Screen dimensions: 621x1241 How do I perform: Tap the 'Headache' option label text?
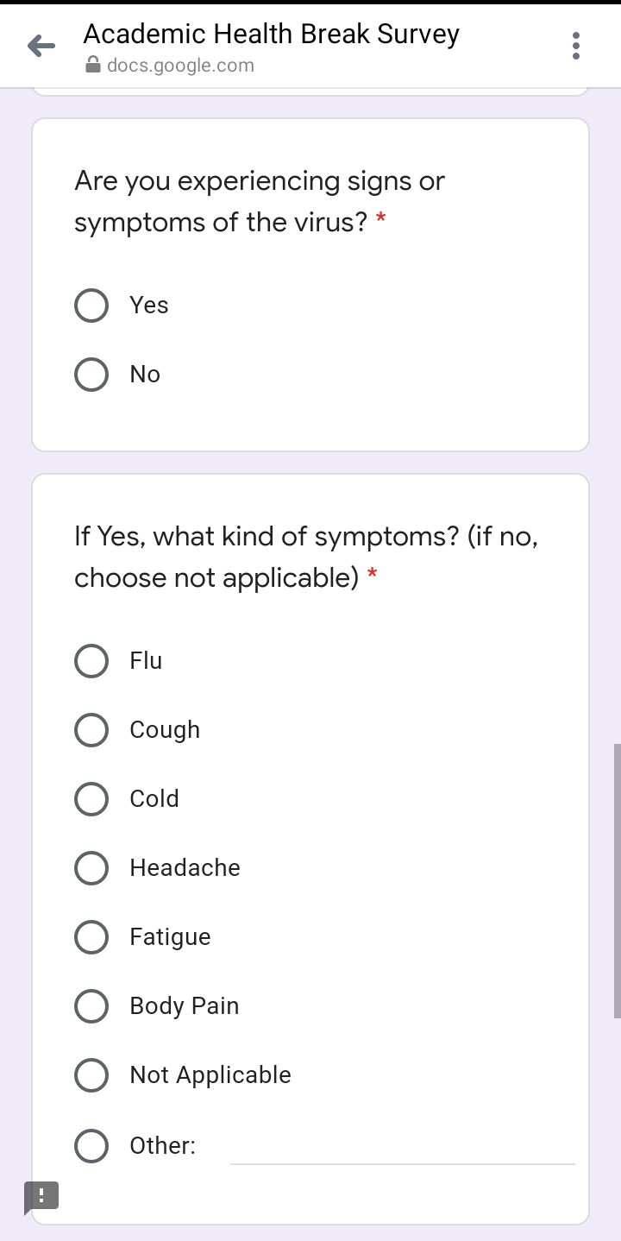pyautogui.click(x=185, y=867)
